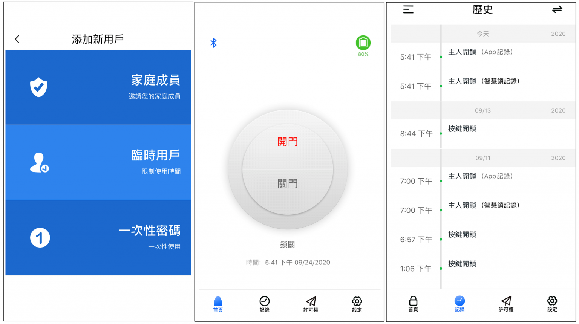Screen dimensions: 579x324
Task: Tap the green battery indicator showing 80%
Action: (x=363, y=43)
